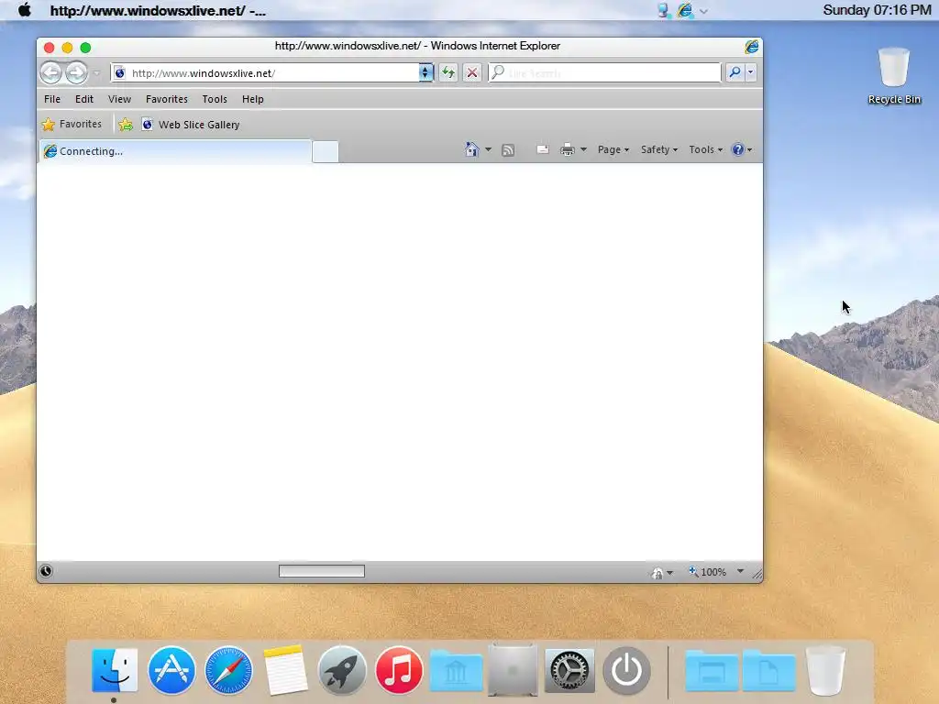Open the desktop folder in the dock
Screen dimensions: 939x704
pos(712,670)
